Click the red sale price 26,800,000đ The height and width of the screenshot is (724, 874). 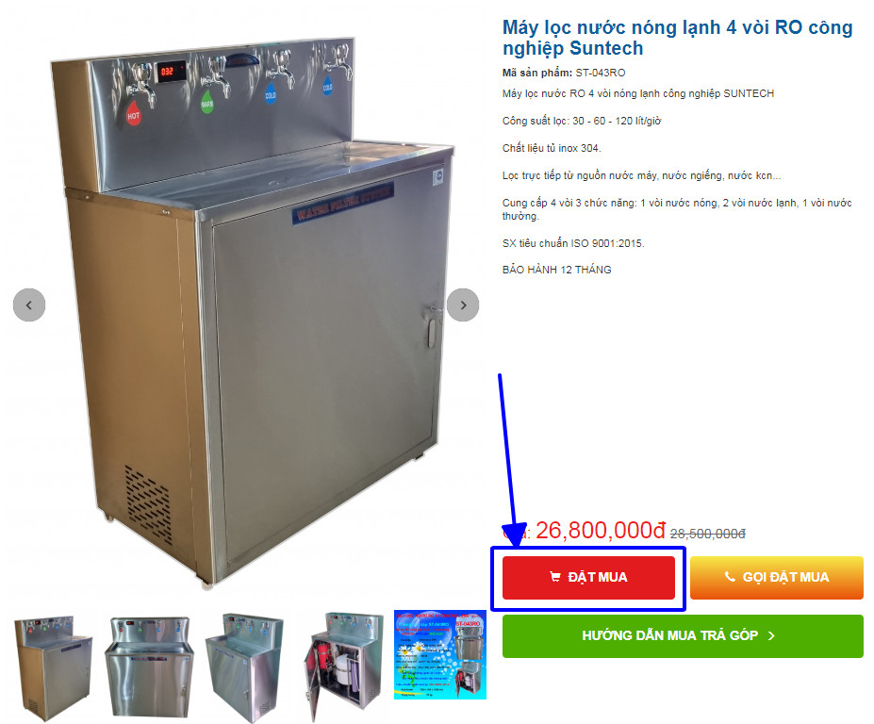[601, 530]
